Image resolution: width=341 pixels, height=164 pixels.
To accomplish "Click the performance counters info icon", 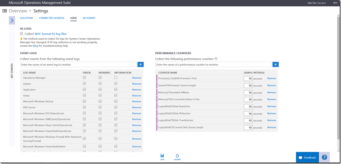I will click(216, 59).
